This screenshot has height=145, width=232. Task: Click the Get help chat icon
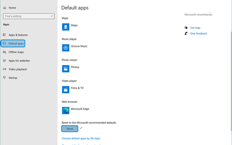(186, 28)
